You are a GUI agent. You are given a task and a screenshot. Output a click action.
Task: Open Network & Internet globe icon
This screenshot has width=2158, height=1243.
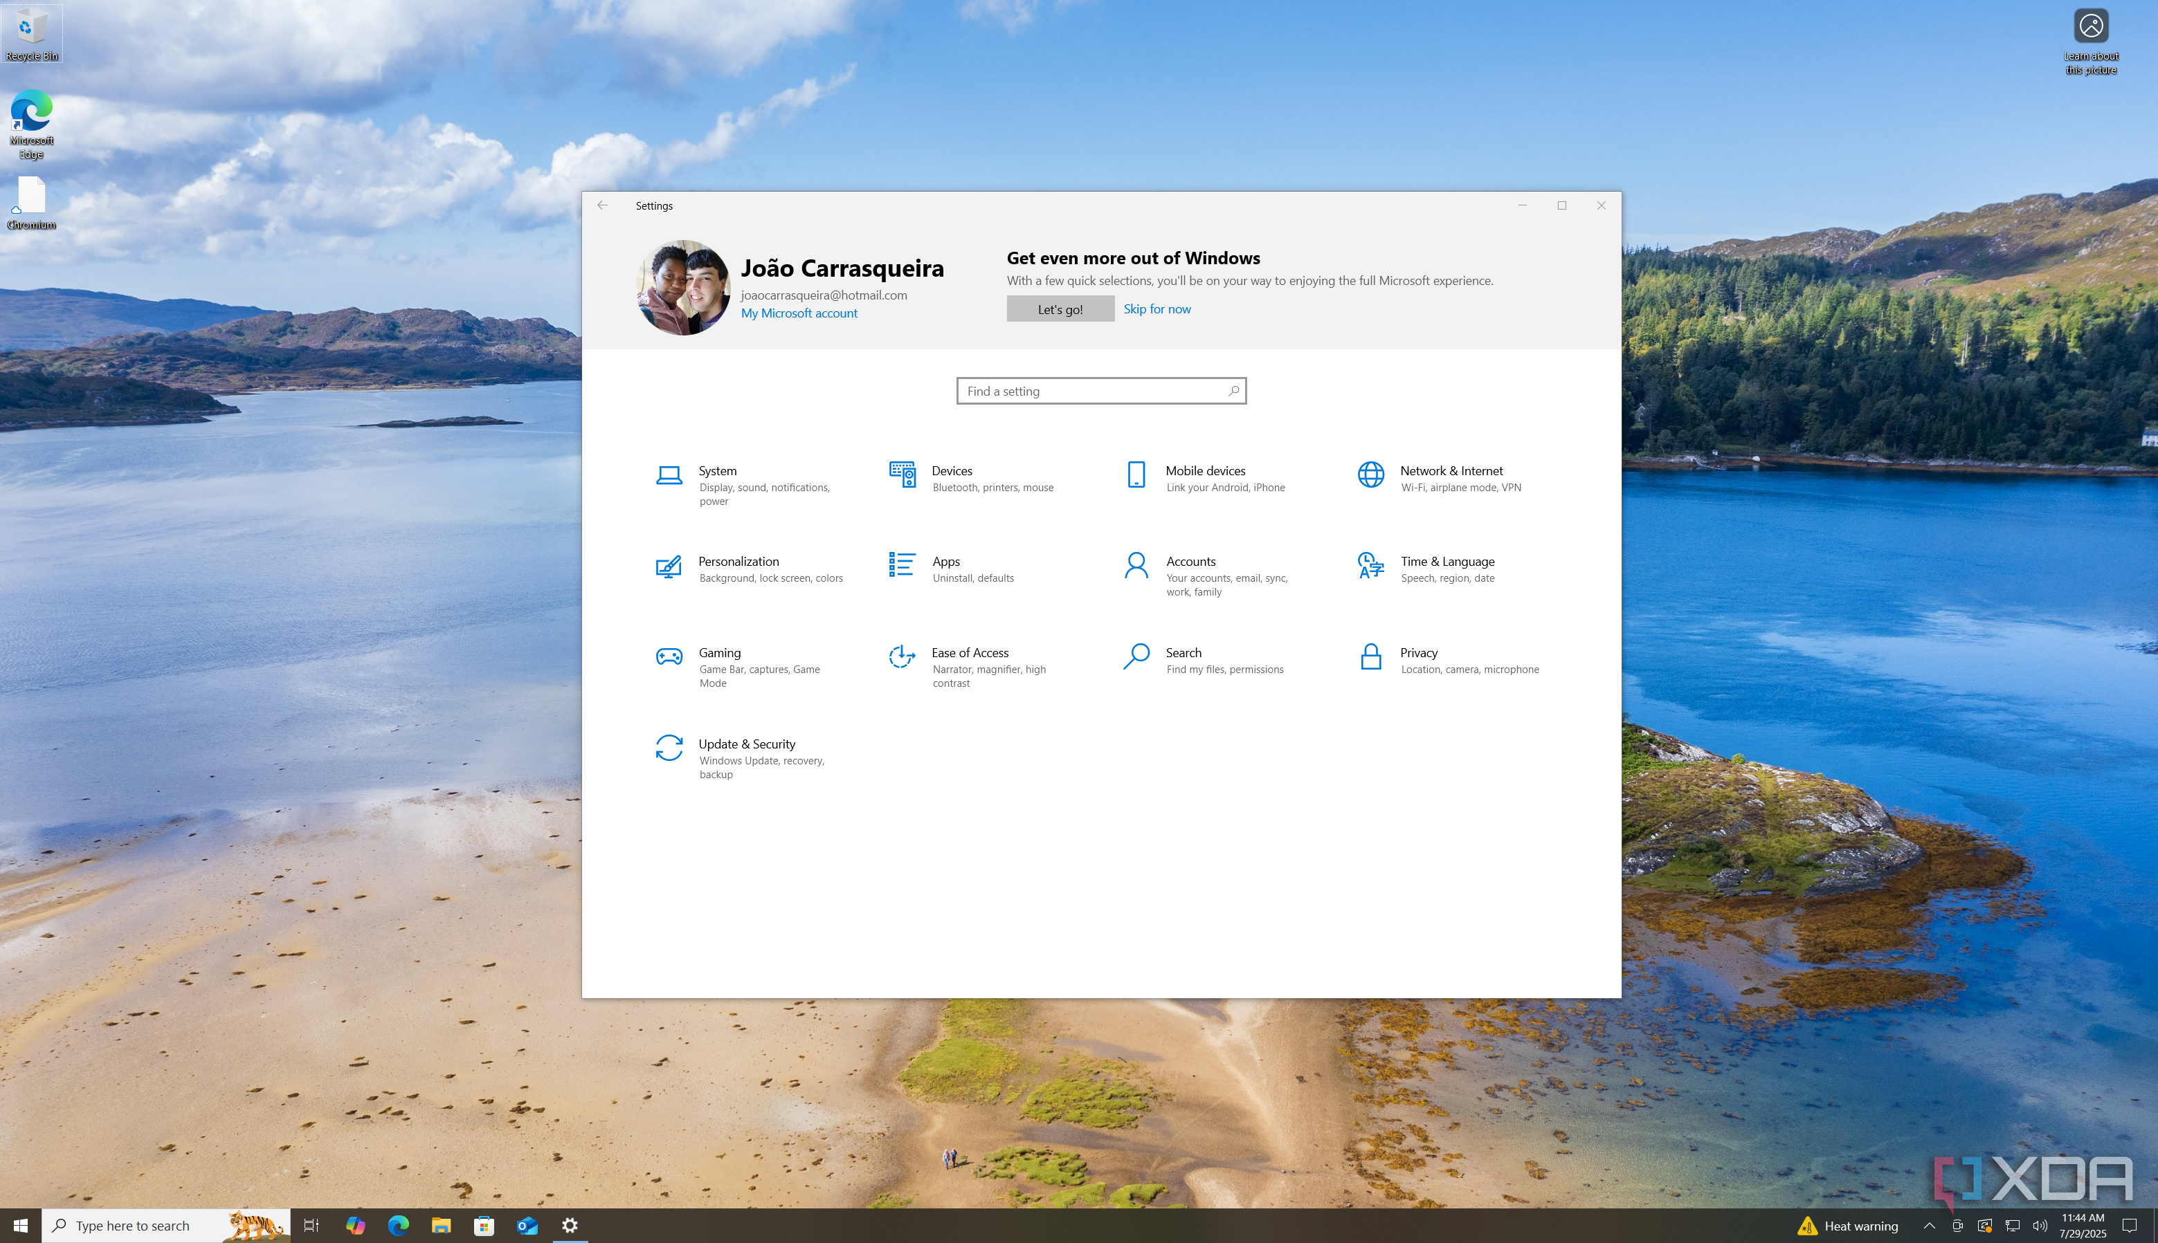(1370, 475)
